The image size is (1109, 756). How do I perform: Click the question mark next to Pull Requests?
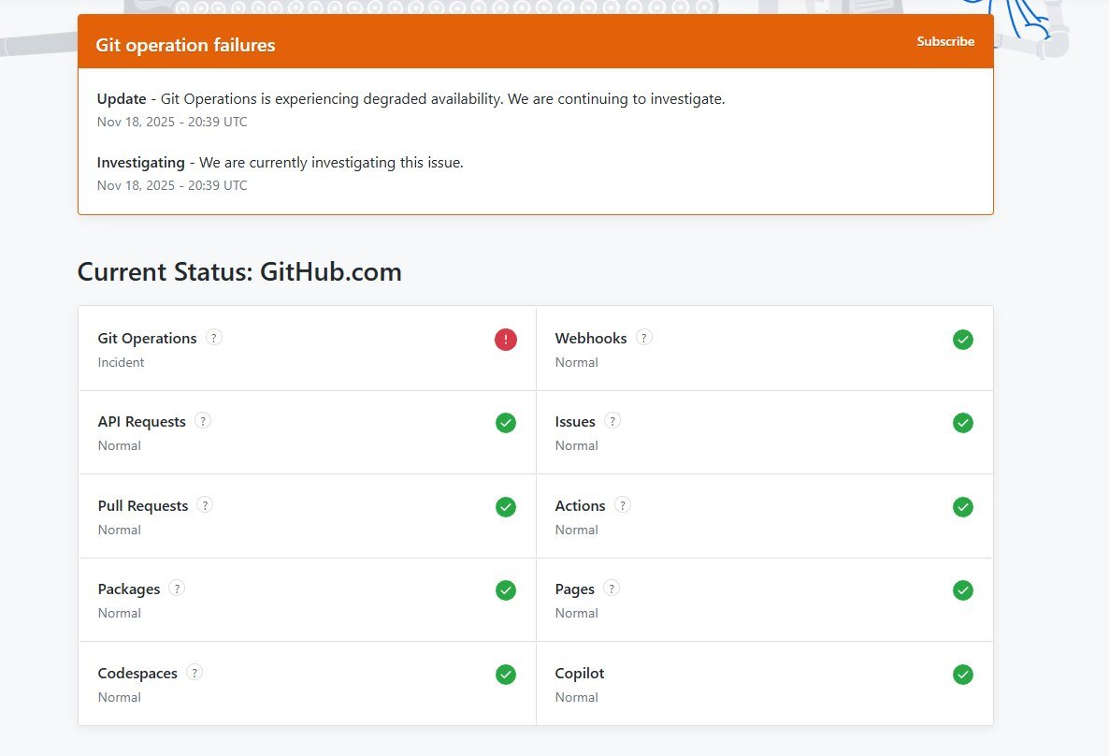pos(205,505)
